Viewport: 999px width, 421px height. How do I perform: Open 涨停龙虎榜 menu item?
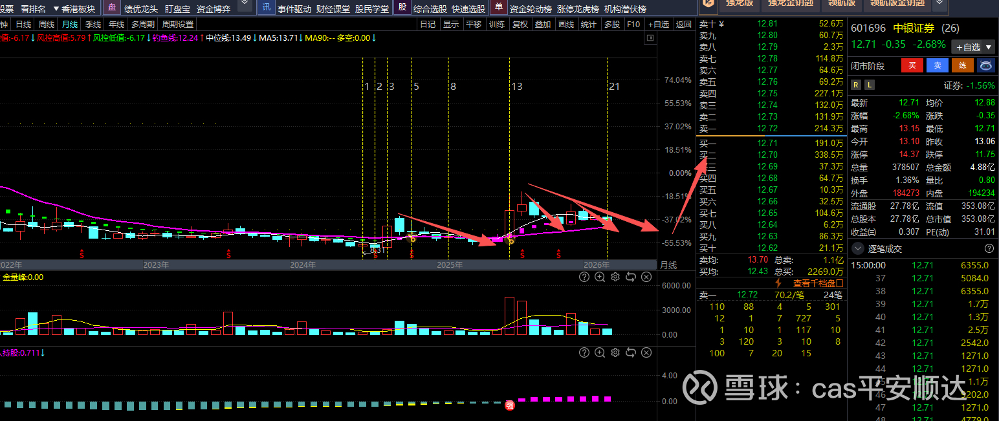point(578,9)
